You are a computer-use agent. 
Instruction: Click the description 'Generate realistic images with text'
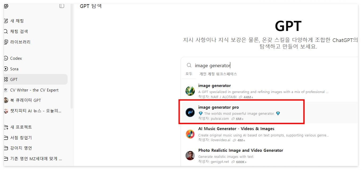point(226,157)
